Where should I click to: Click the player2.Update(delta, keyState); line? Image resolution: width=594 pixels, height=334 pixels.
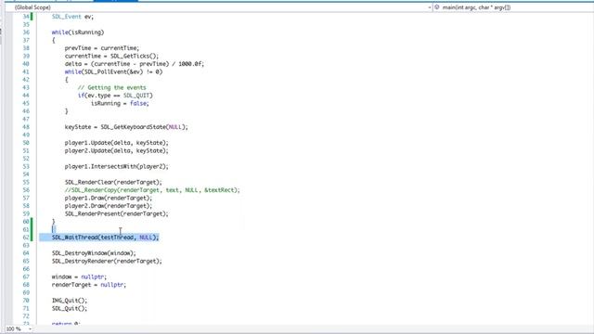pyautogui.click(x=116, y=150)
